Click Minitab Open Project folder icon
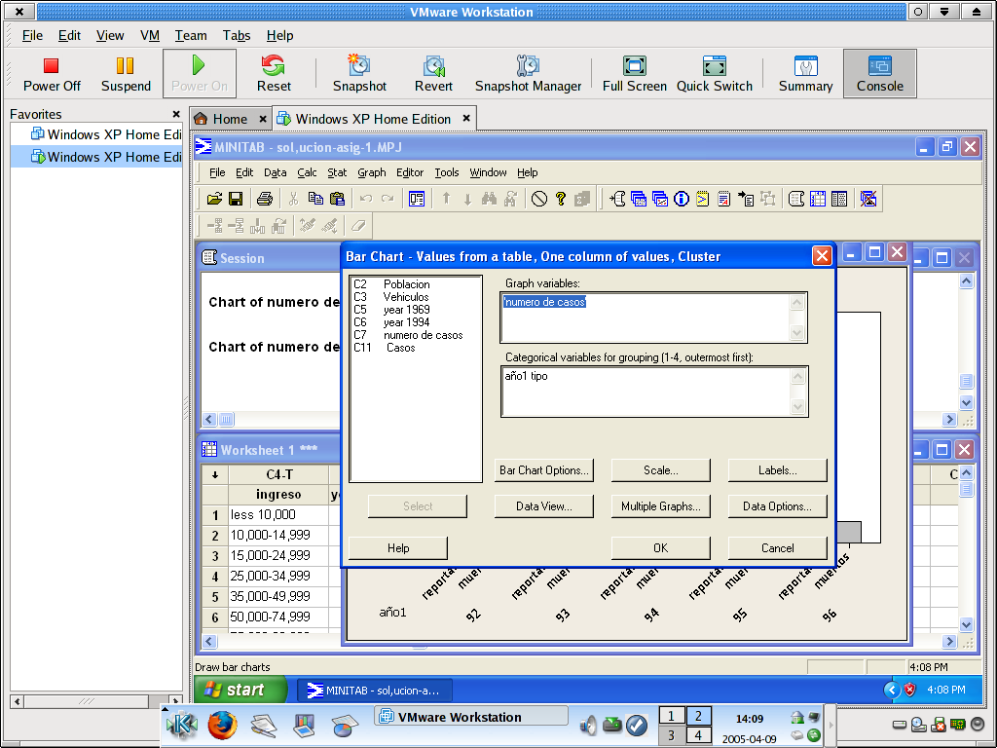Viewport: 997px width, 748px height. pyautogui.click(x=214, y=199)
